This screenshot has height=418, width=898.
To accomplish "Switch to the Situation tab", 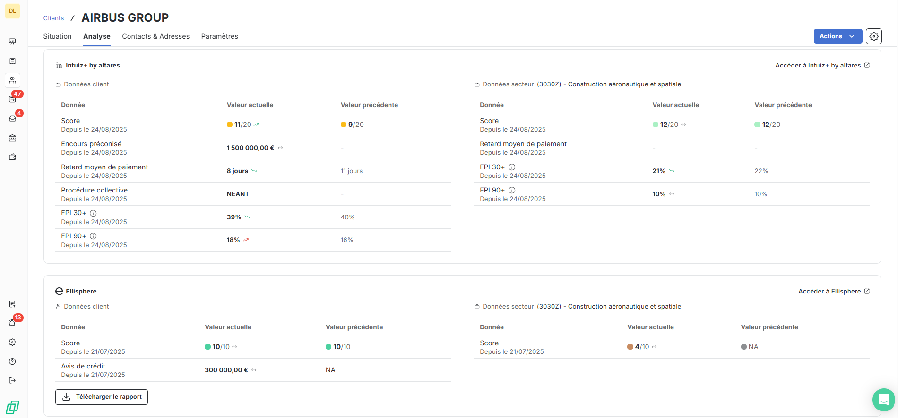I will click(x=57, y=36).
